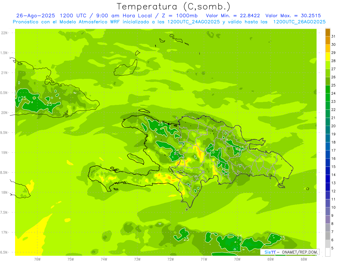Viewport: 341px width, 263px height.
Task: Select the yellow legend swatch between 28 and 29
Action: click(328, 57)
